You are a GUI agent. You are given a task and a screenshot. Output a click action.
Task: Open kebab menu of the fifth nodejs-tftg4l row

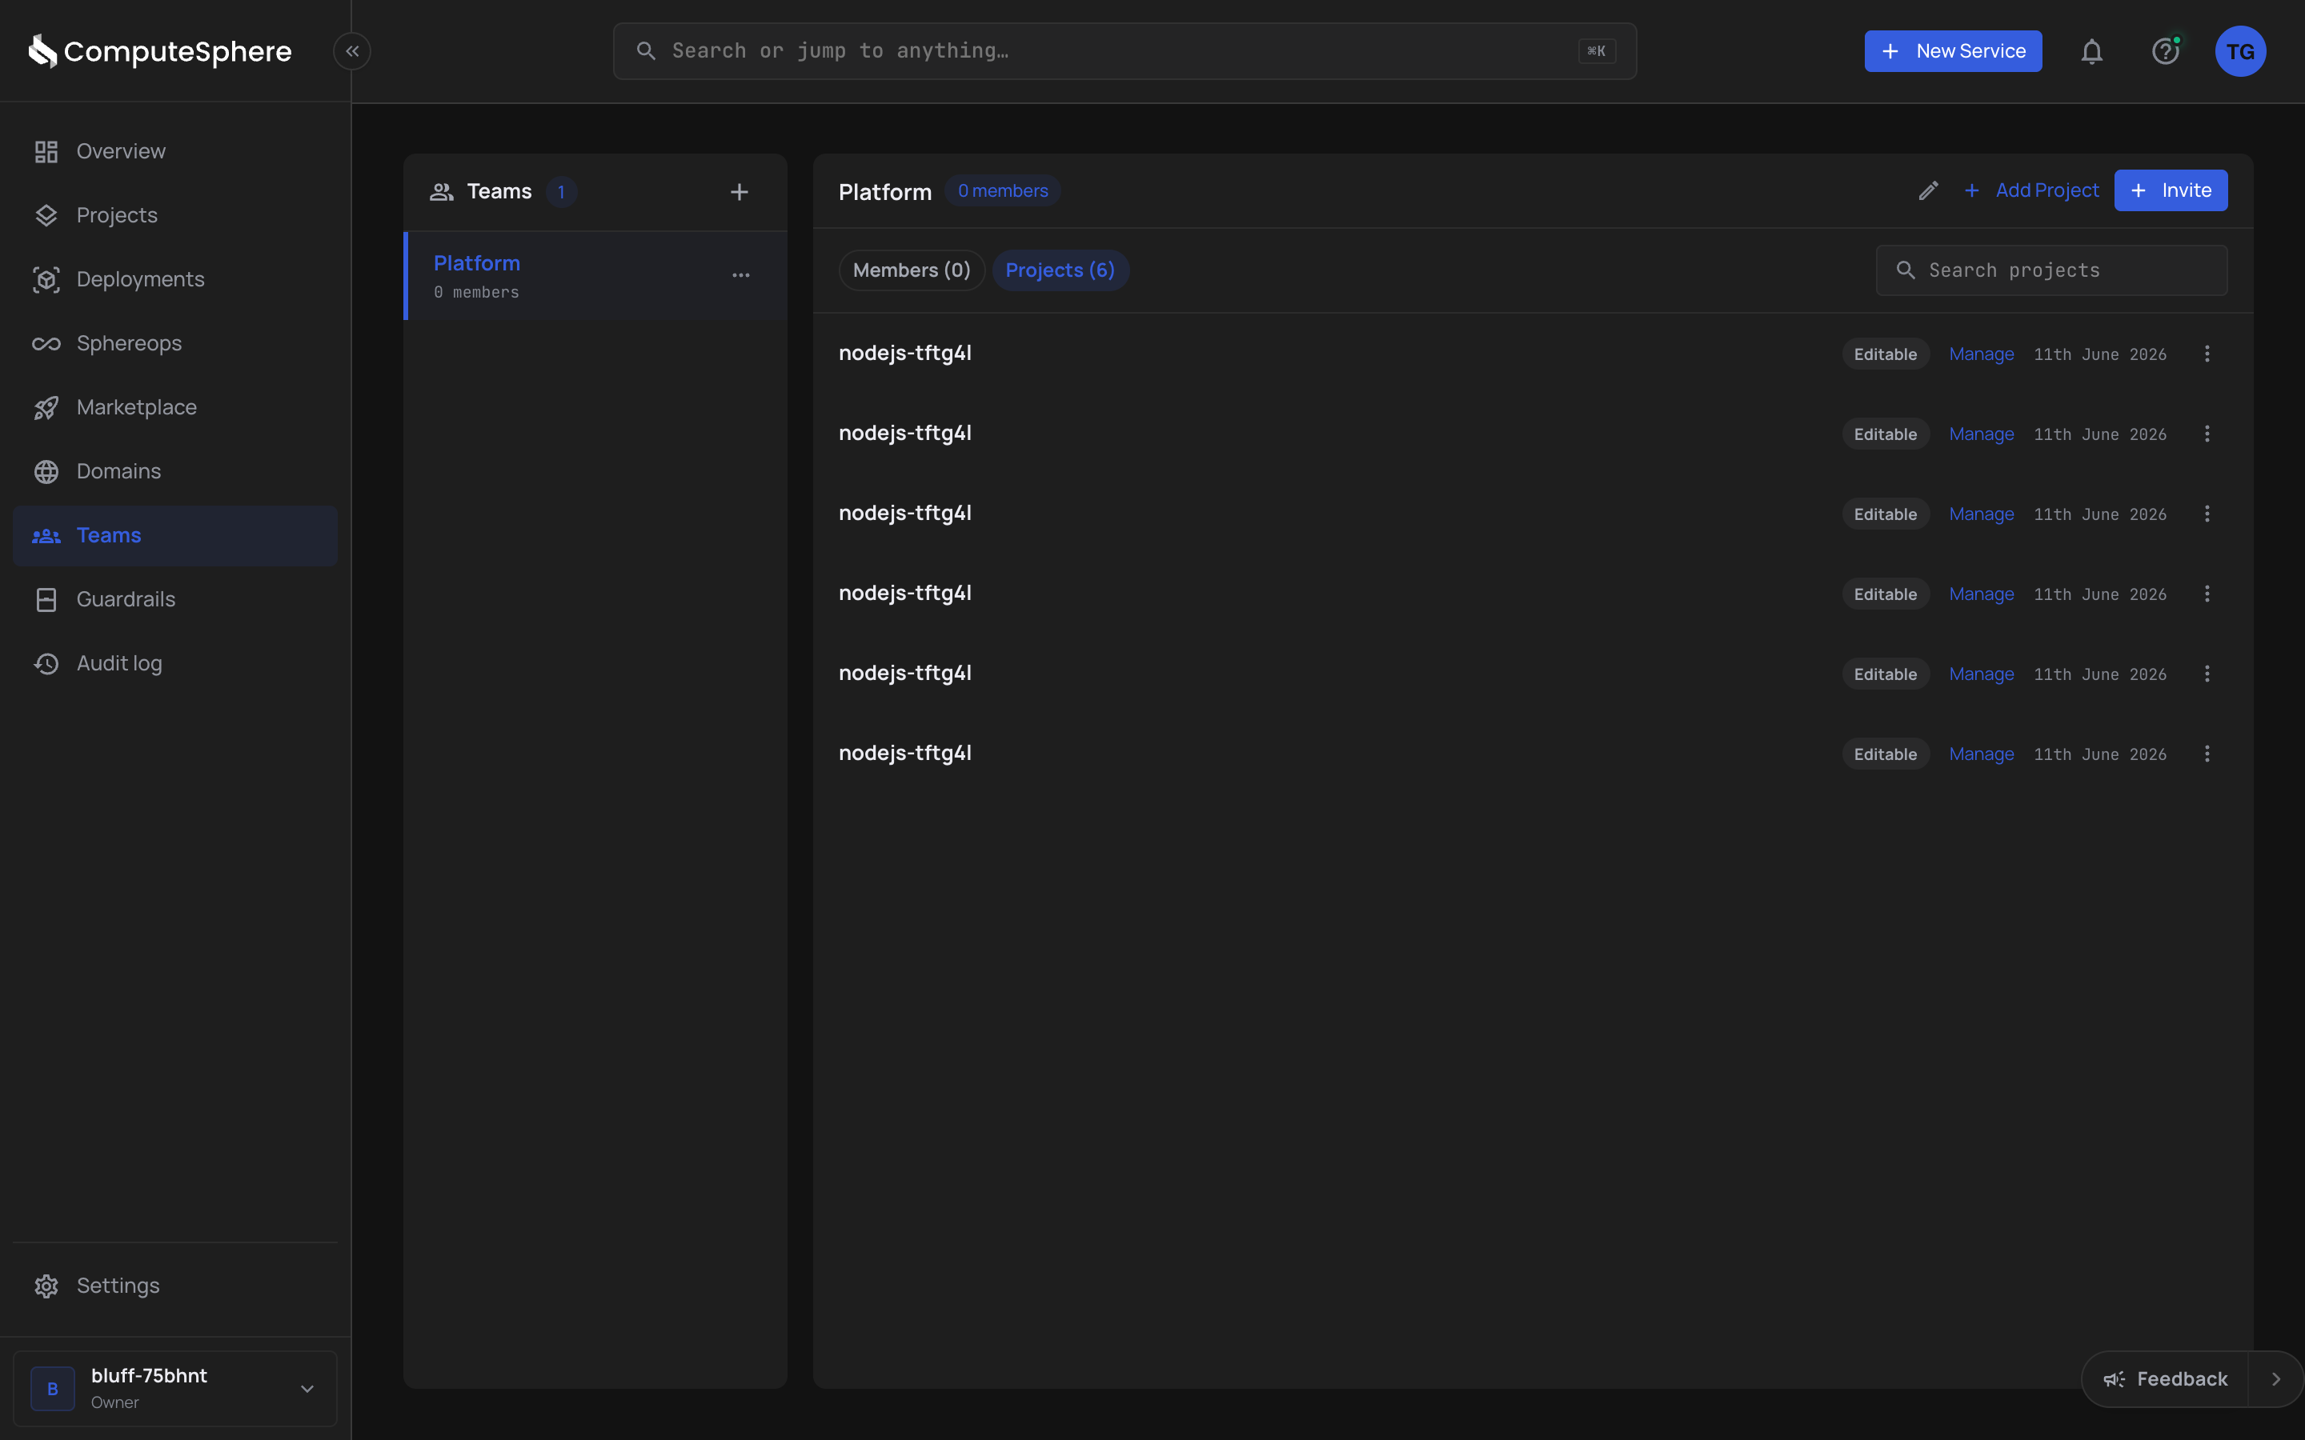pos(2207,674)
